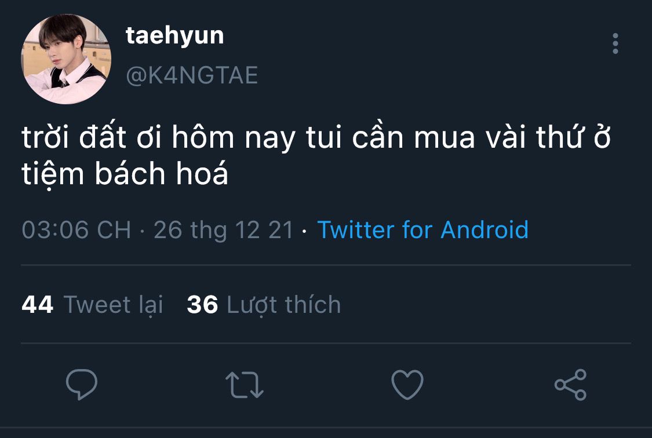Click the Twitter for Android source link
This screenshot has height=438, width=652.
[x=422, y=230]
